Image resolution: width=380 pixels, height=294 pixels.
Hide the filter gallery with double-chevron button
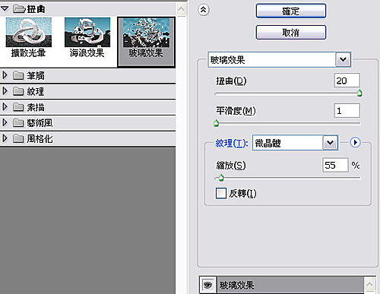(203, 10)
